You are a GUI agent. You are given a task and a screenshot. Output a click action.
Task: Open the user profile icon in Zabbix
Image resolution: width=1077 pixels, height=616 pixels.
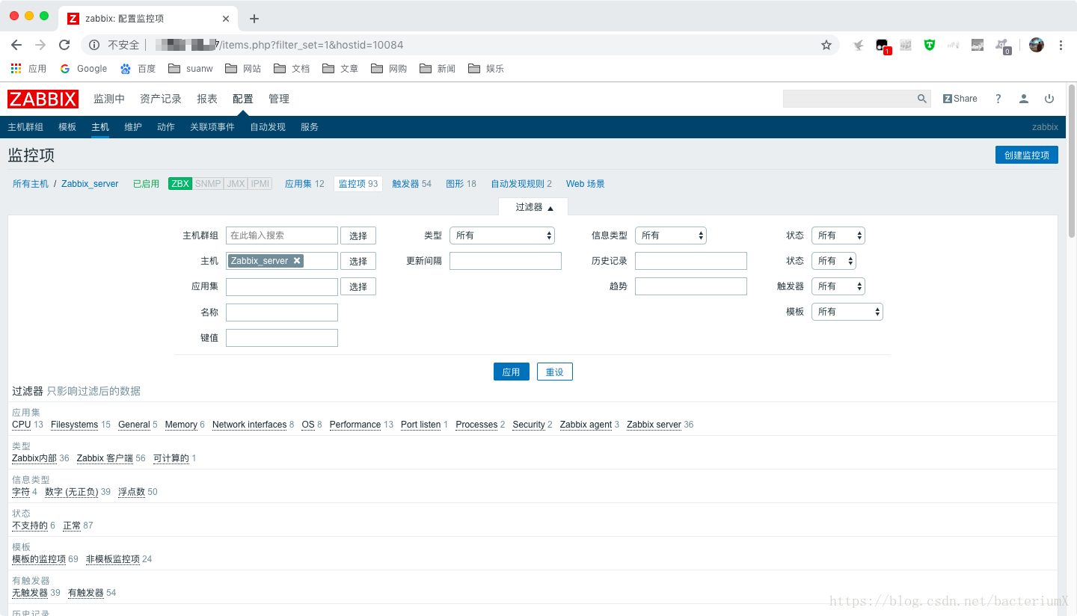(x=1024, y=99)
